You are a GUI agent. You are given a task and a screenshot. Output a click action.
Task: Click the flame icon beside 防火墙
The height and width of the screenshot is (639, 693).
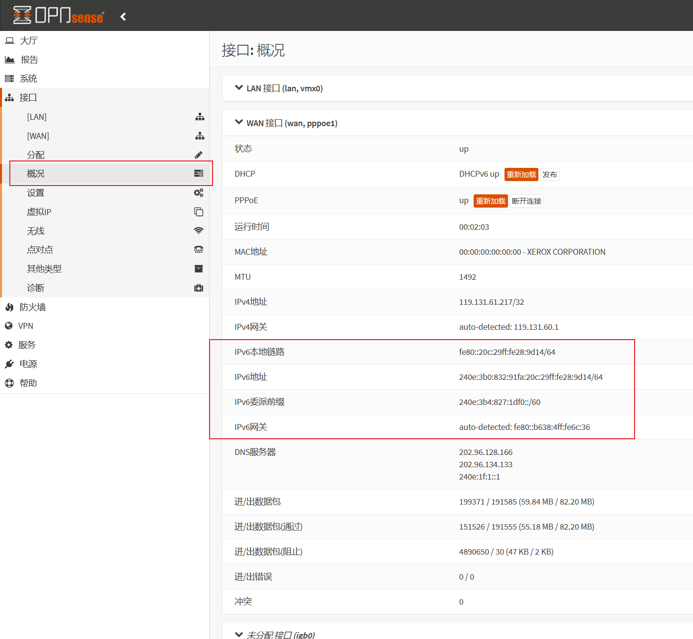point(9,307)
